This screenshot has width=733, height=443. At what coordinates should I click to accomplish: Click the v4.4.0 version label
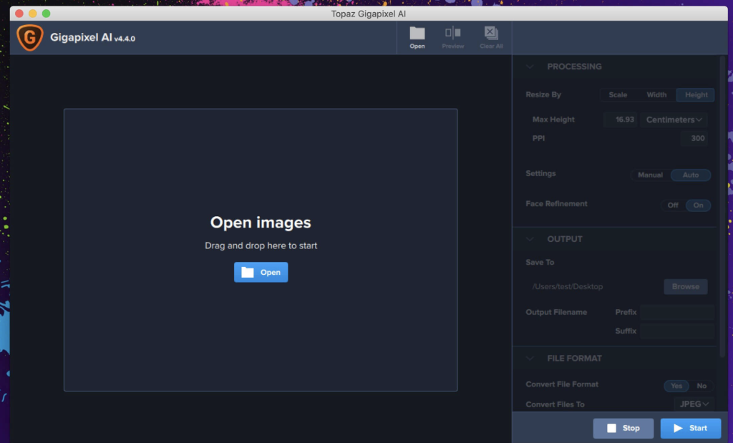coord(125,39)
